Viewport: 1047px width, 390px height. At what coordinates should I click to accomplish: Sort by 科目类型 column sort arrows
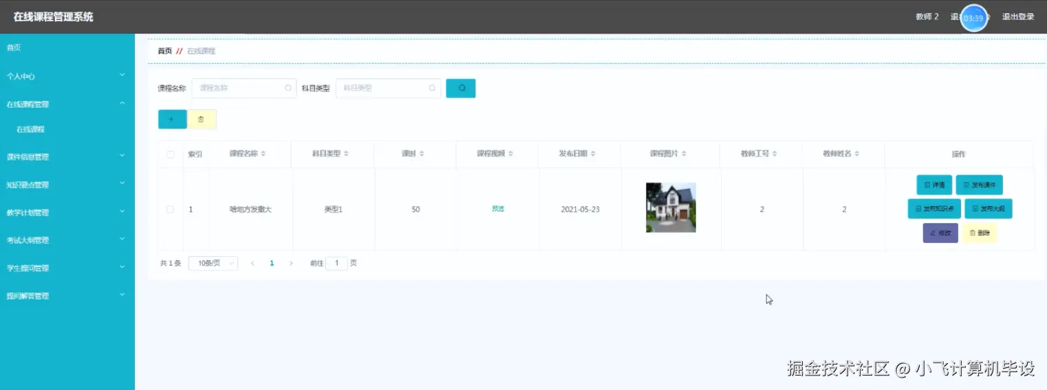coord(346,154)
